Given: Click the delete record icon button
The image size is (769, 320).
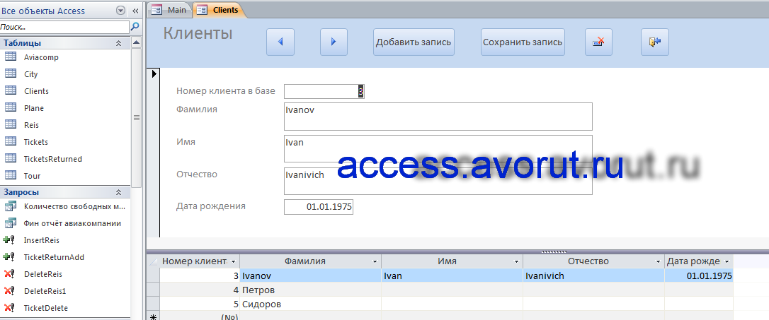Looking at the screenshot, I should (598, 42).
